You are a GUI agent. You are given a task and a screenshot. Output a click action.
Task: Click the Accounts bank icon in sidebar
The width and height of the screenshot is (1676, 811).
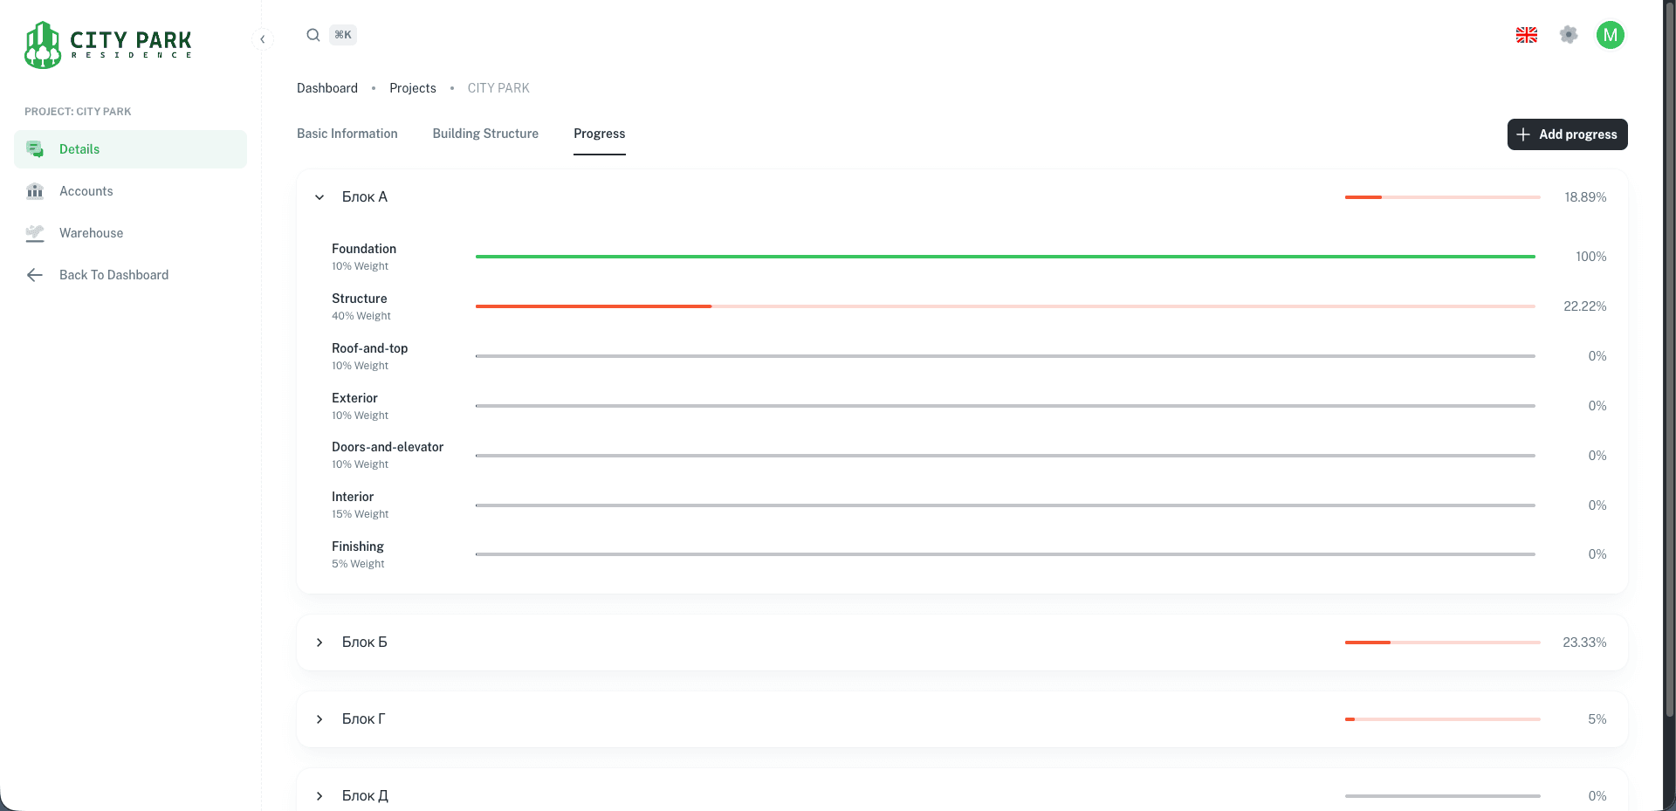pyautogui.click(x=35, y=191)
